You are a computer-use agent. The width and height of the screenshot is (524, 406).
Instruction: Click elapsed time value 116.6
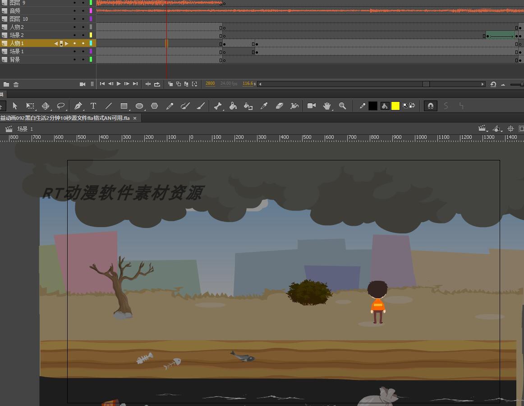pos(248,83)
